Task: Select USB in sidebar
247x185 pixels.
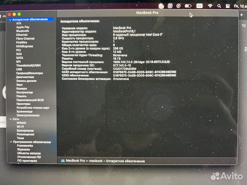Action: point(19,69)
